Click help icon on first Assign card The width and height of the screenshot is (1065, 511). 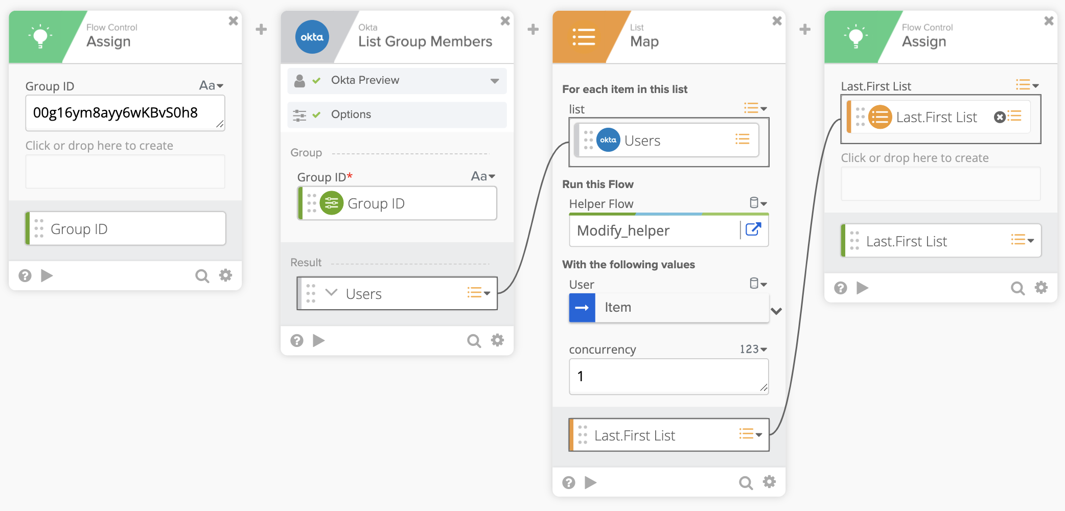25,276
